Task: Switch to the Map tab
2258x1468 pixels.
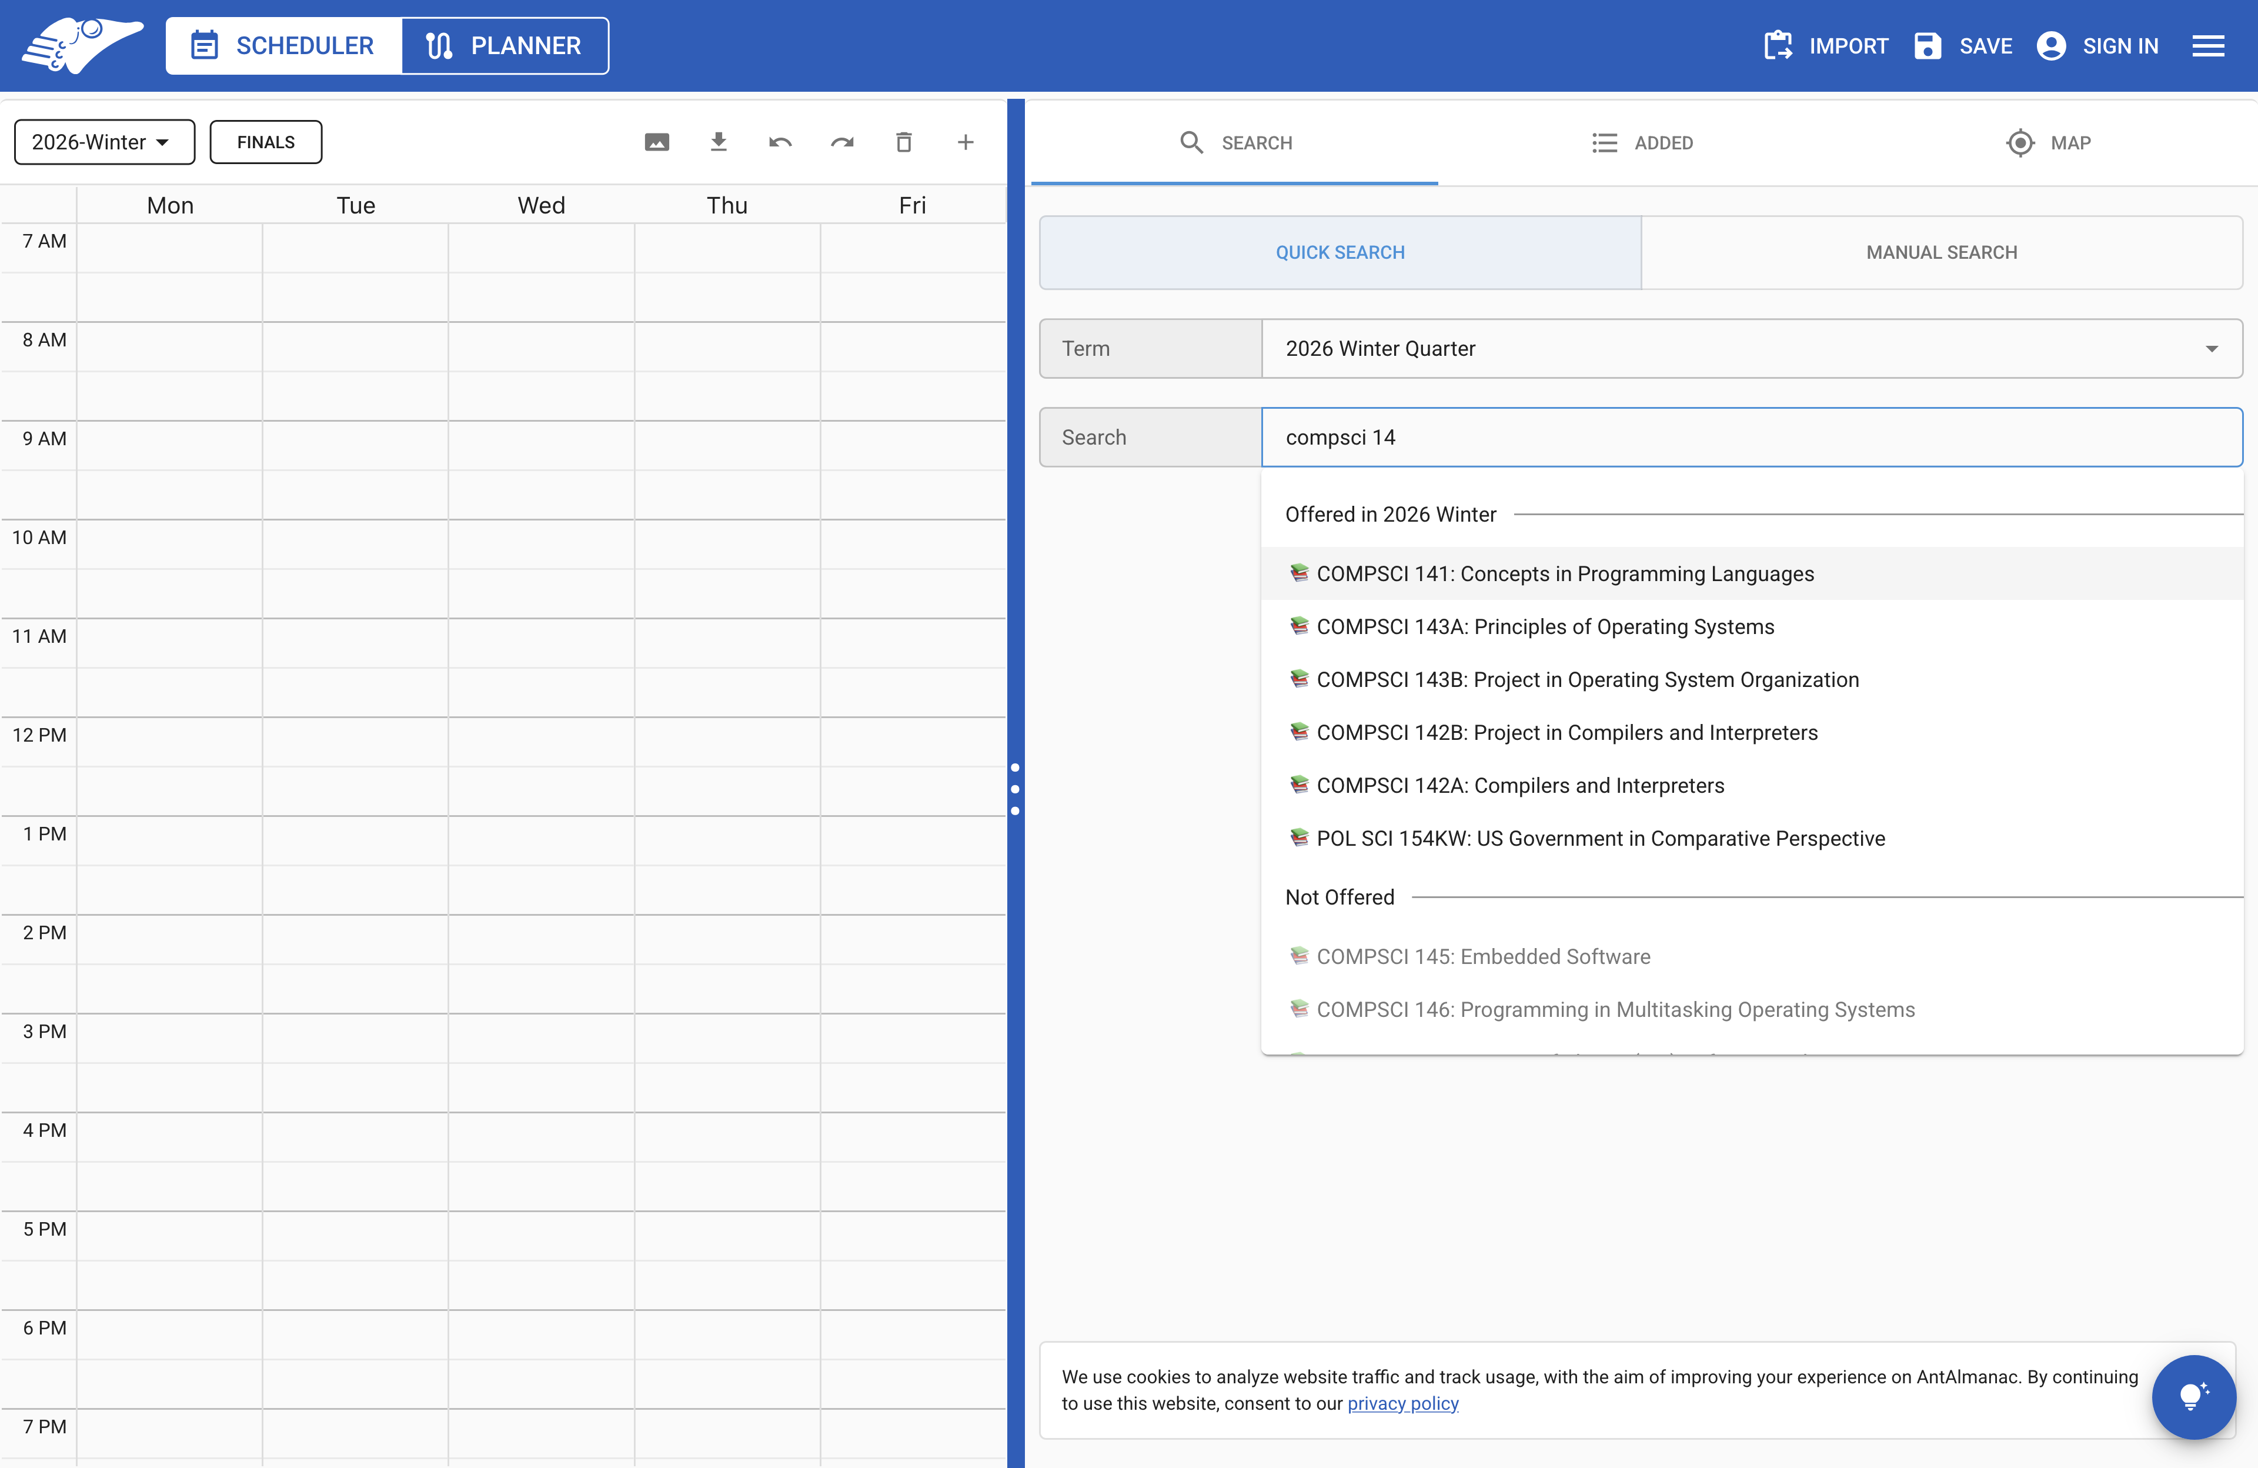Action: tap(2048, 142)
